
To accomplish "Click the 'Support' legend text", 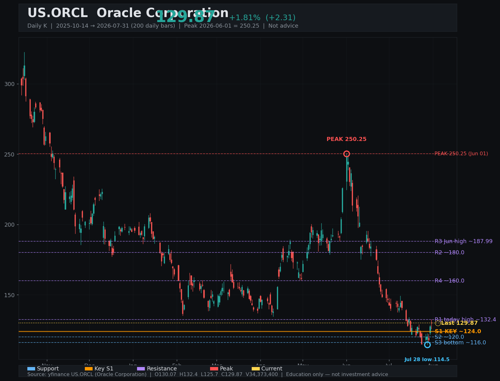I will 48,369.
